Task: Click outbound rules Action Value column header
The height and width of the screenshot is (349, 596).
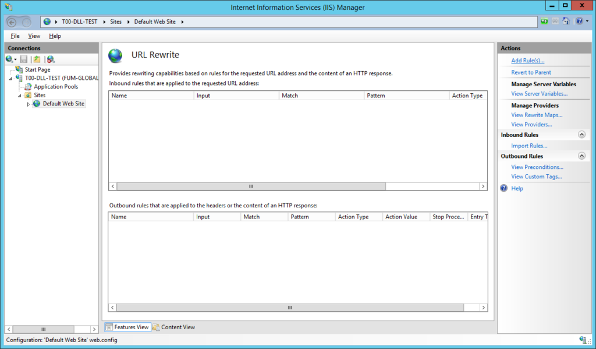Action: pos(406,217)
